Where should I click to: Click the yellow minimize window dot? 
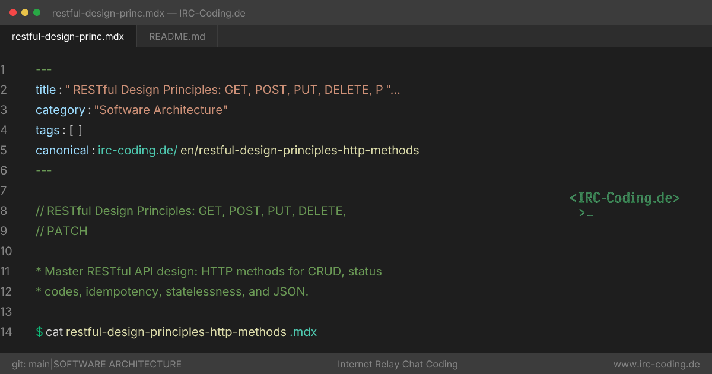tap(25, 12)
